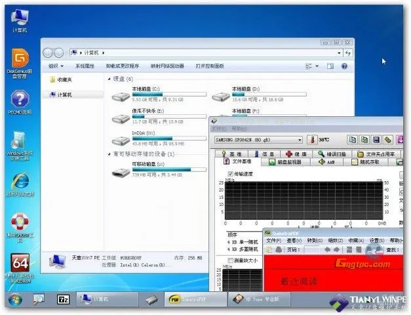Switch to SumatraPDF taskbar button

point(195,299)
